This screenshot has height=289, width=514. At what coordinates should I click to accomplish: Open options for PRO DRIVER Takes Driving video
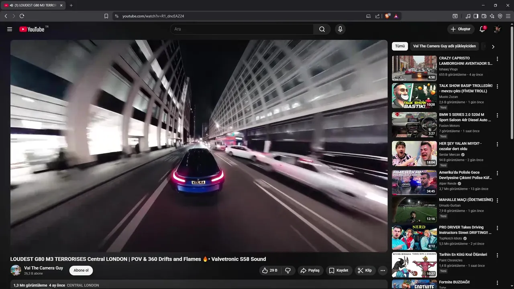click(x=497, y=228)
